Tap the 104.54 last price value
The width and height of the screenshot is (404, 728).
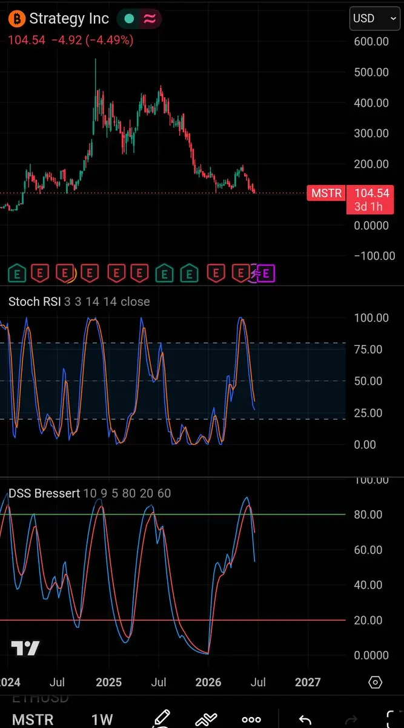[27, 41]
